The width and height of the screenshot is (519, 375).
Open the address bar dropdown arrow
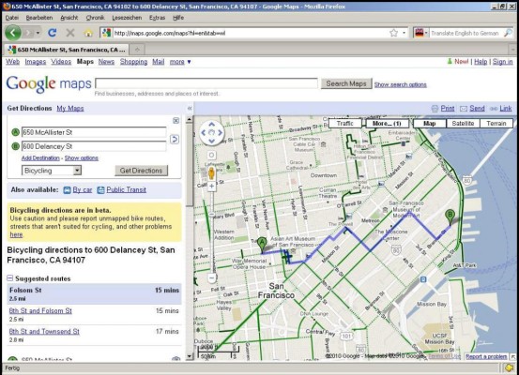[404, 33]
